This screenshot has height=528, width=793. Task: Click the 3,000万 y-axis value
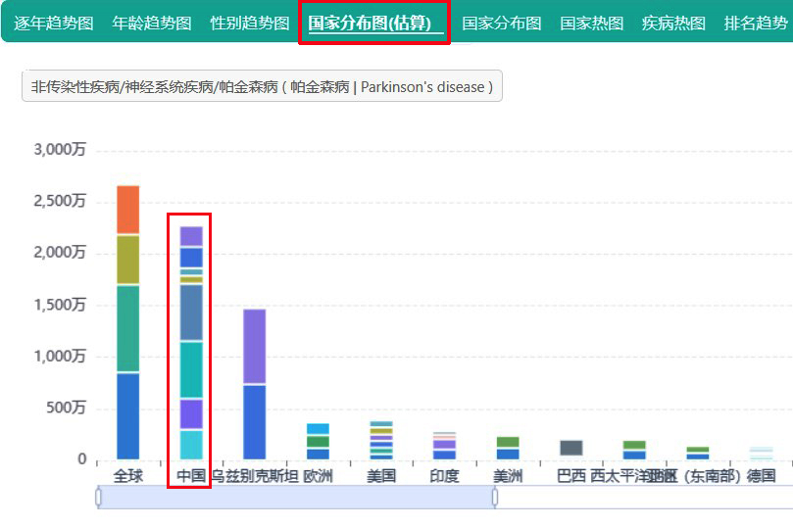point(60,150)
